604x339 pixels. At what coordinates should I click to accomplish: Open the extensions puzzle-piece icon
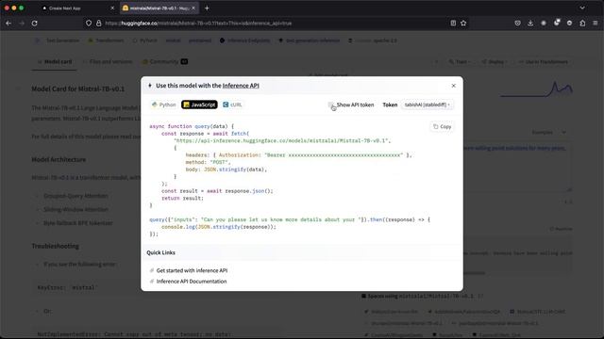pyautogui.click(x=582, y=23)
